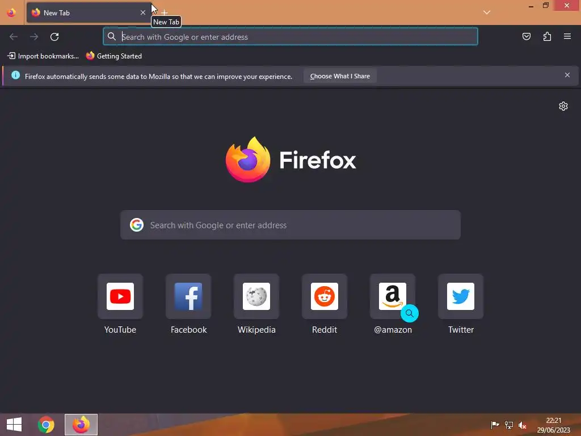
Task: Open the Twitter shortcut tile
Action: (x=461, y=296)
